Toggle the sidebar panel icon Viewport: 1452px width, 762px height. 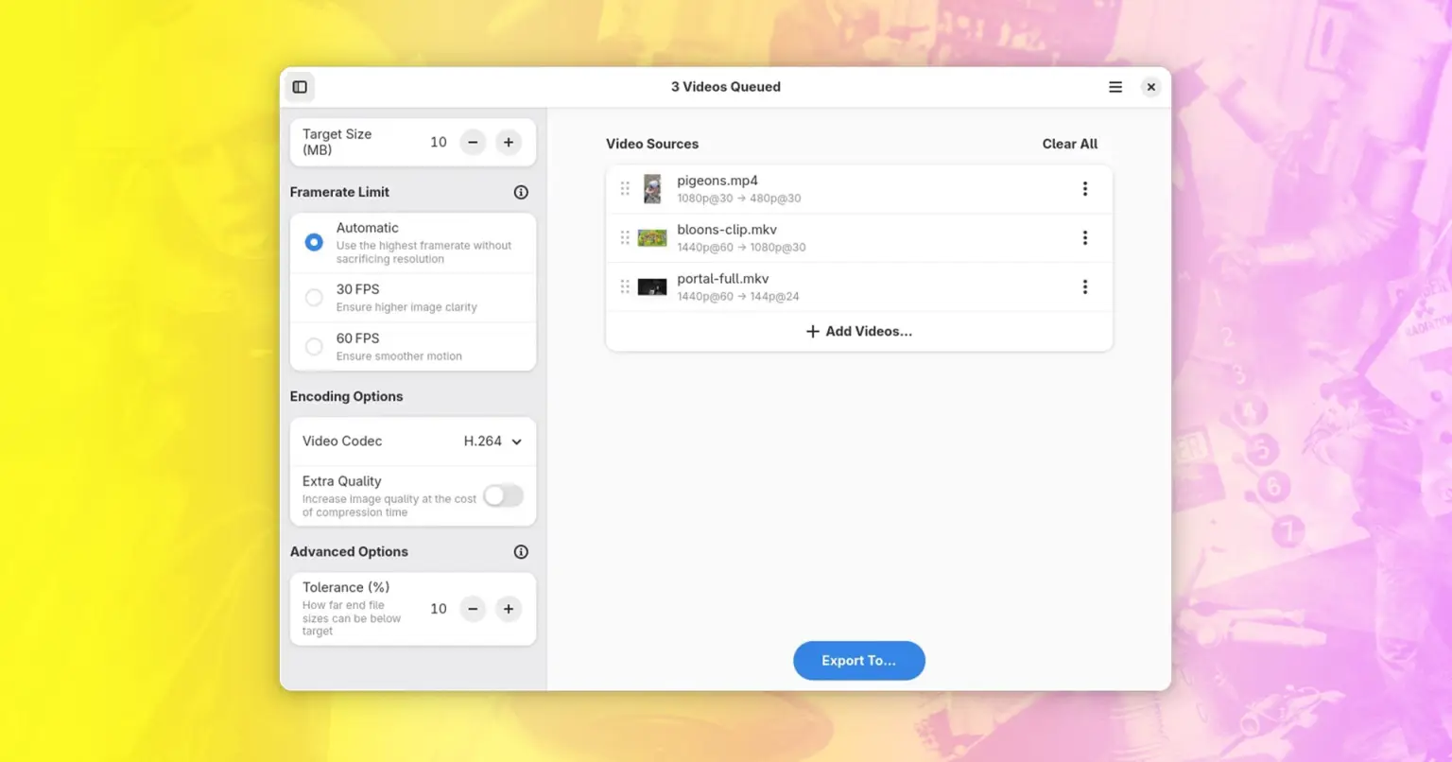coord(300,87)
